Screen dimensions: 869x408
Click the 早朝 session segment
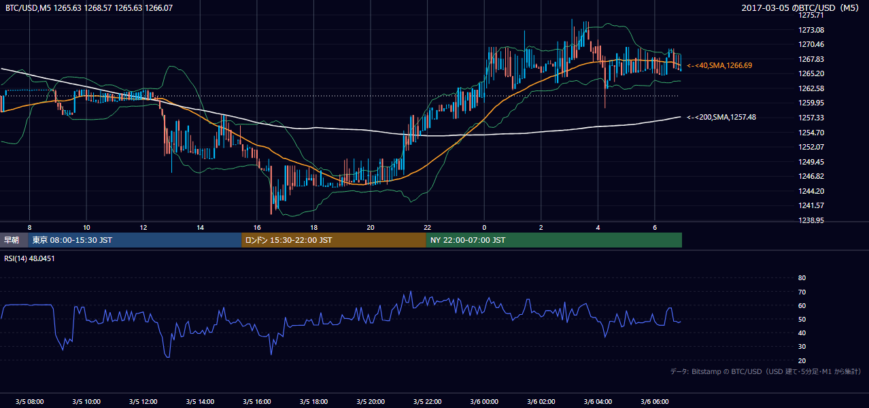(14, 240)
